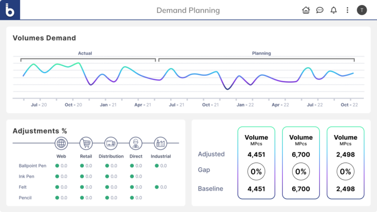Screen dimensions: 377x212
Task: Click the Actual period bracket label
Action: [x=85, y=53]
